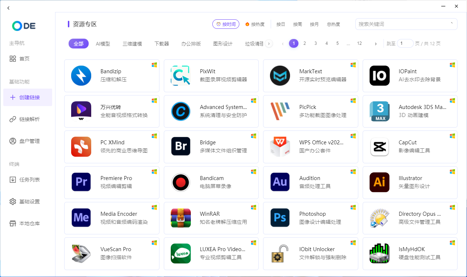Open the Audition app icon
Screen dimensions: 467x277
[x=280, y=182]
